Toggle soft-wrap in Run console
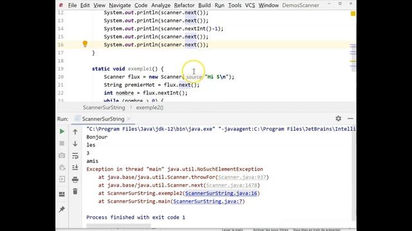412x231 pixels. (75, 155)
